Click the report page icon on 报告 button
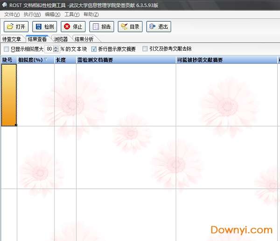This screenshot has height=241, width=280. pos(96,27)
